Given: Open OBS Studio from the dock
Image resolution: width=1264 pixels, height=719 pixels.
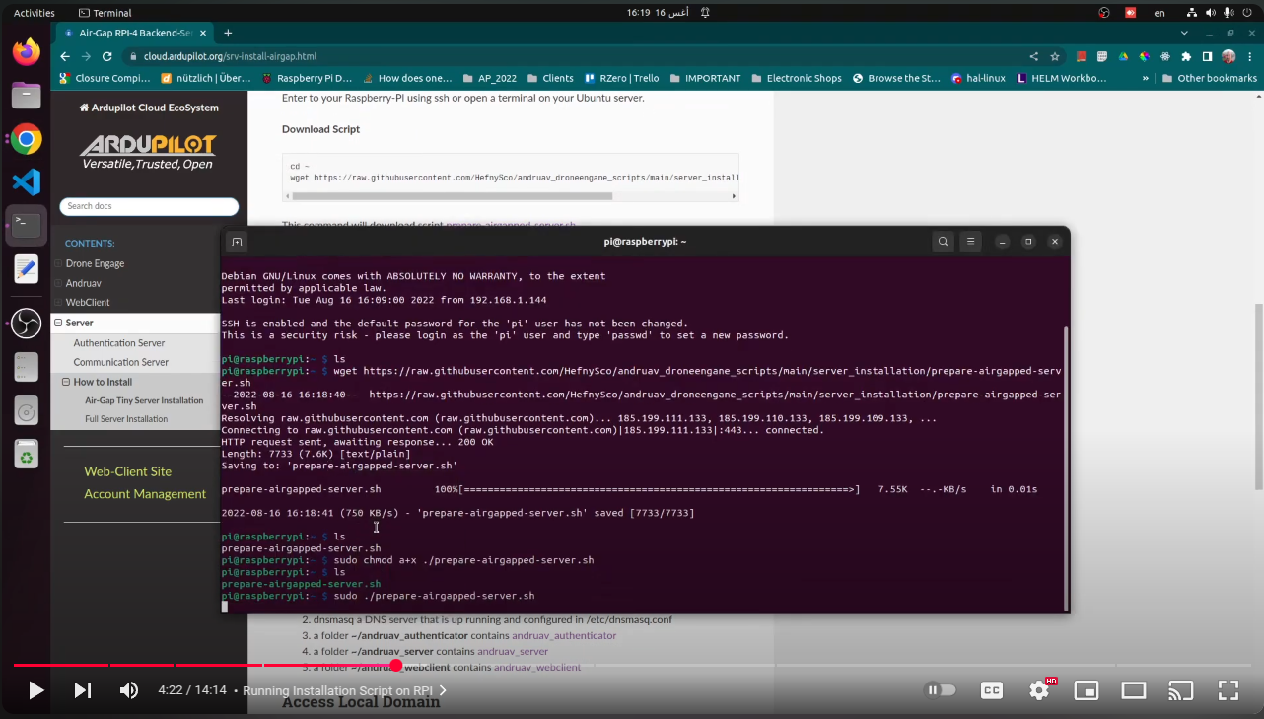Looking at the screenshot, I should point(27,323).
